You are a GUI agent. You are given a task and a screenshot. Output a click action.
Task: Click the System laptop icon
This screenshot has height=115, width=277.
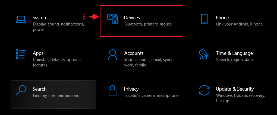point(21,19)
